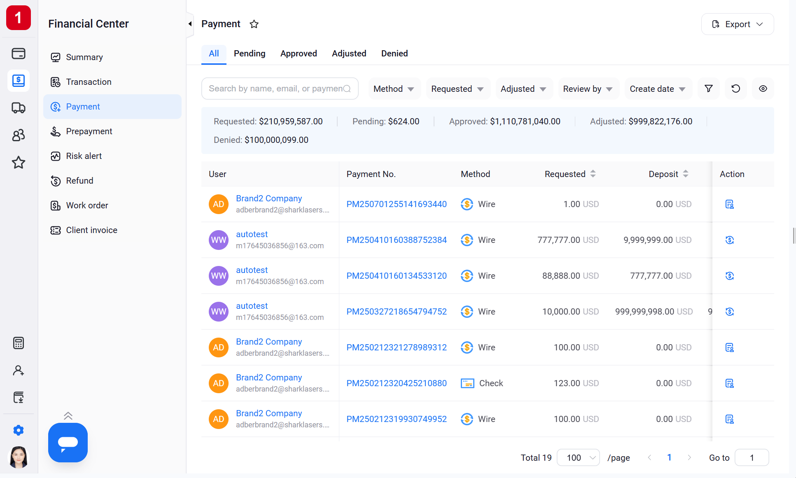Open the download list icon in the left rail
Viewport: 796px width, 478px height.
19,397
